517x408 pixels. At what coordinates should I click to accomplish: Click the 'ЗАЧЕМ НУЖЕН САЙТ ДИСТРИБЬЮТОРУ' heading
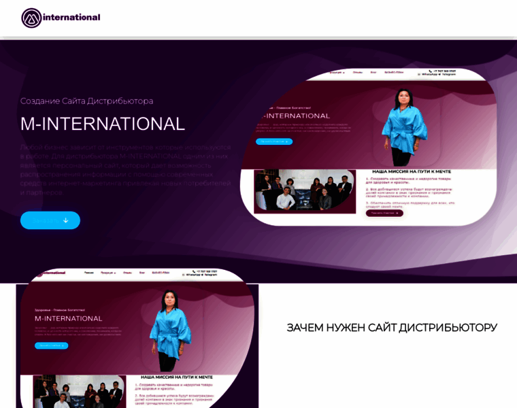click(392, 328)
